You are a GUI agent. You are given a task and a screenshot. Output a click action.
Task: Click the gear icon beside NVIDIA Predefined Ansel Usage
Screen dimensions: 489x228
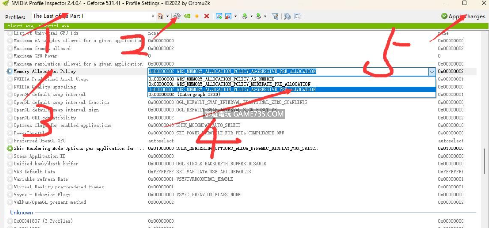10,79
